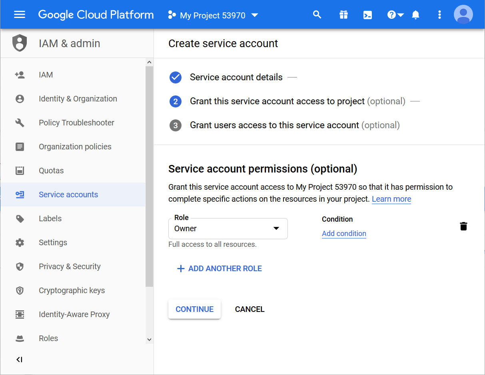Click the IAM & admin header title
485x375 pixels.
pyautogui.click(x=70, y=43)
